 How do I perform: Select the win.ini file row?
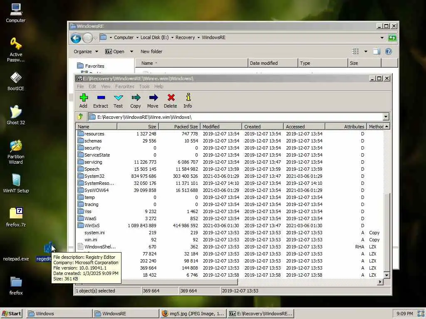point(230,240)
